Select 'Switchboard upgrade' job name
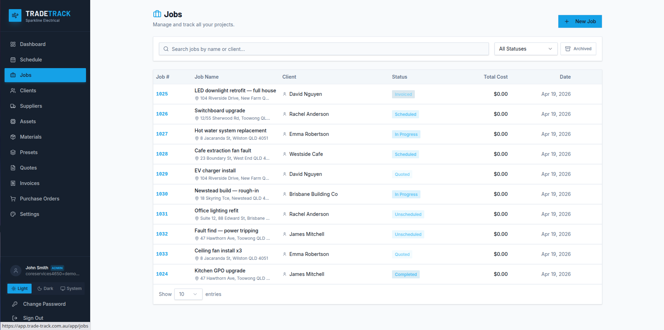Screen dimensions: 664x330 tap(220, 111)
